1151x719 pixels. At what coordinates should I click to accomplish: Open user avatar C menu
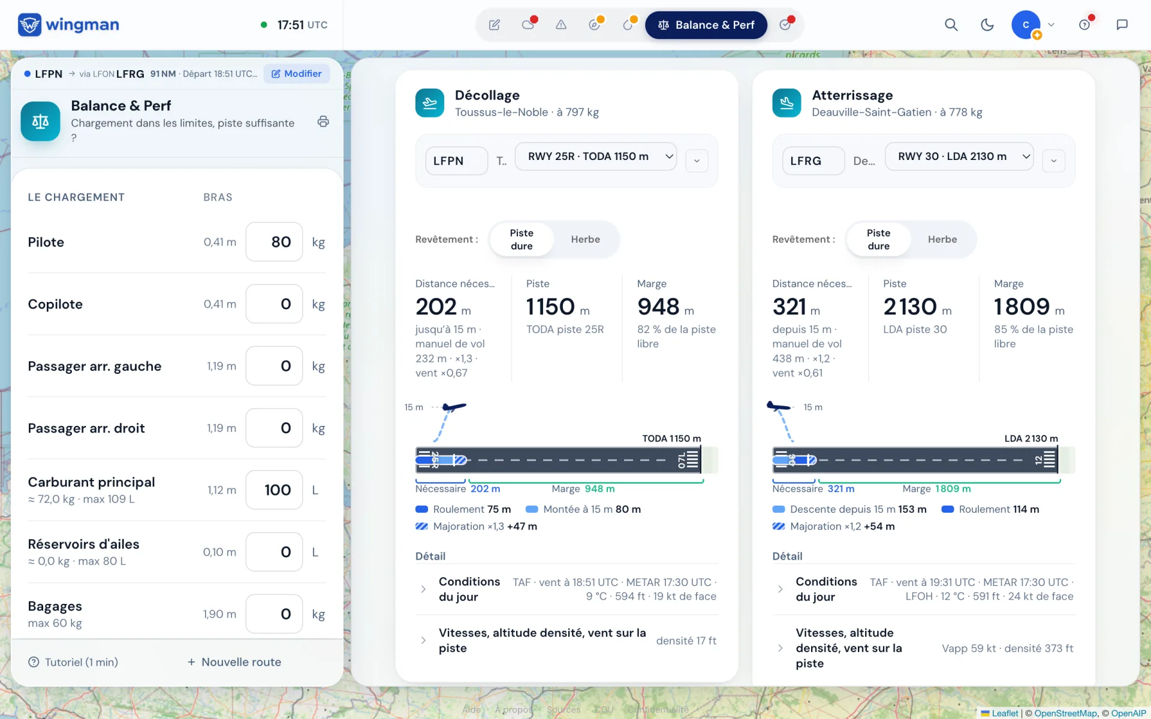(x=1026, y=25)
